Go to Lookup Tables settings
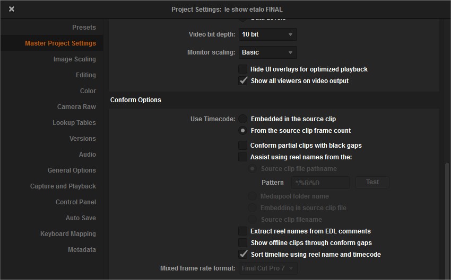The image size is (451, 280). click(74, 123)
